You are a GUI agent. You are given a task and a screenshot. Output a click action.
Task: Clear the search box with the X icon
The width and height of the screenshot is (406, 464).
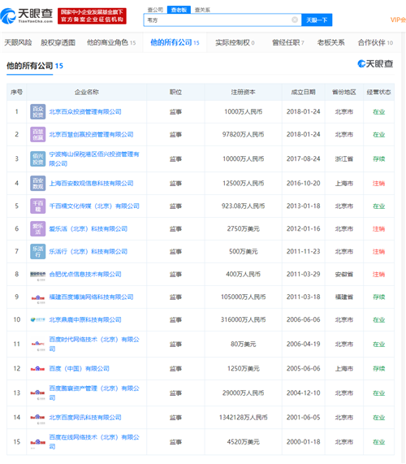pyautogui.click(x=295, y=20)
